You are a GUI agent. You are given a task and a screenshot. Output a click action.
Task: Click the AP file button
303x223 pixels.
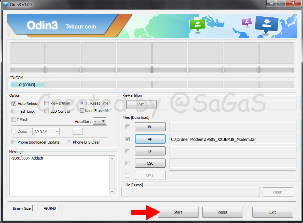[150, 139]
